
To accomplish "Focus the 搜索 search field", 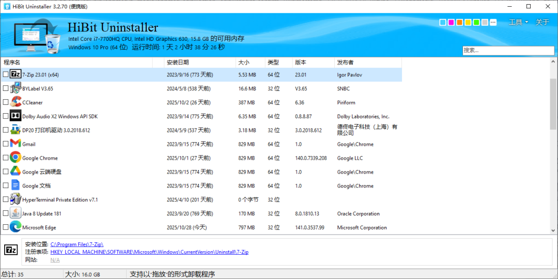I will click(x=508, y=51).
